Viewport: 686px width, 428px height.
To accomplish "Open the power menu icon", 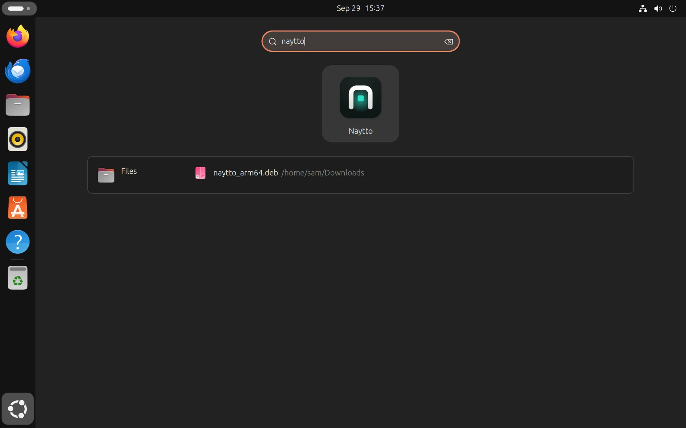I will coord(673,8).
